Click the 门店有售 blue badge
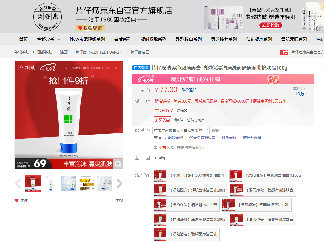324x242 pixels. pyautogui.click(x=141, y=68)
